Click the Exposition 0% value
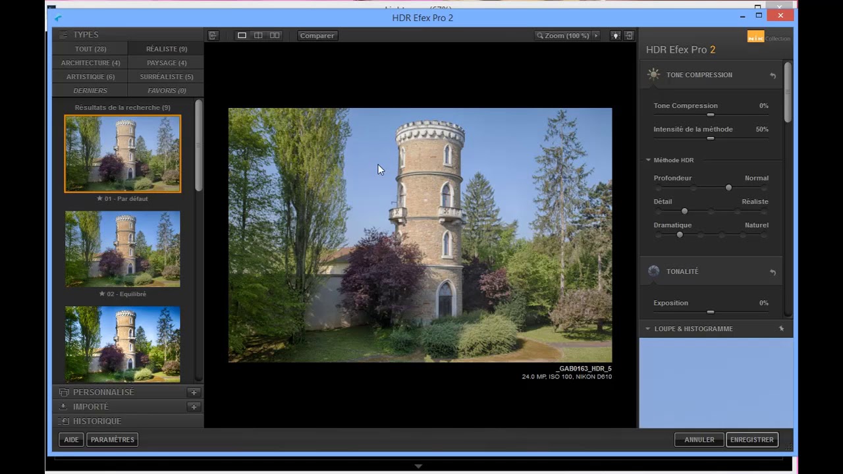The width and height of the screenshot is (843, 474). (763, 303)
